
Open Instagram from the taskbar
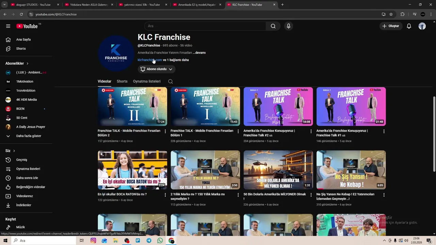coord(93,241)
